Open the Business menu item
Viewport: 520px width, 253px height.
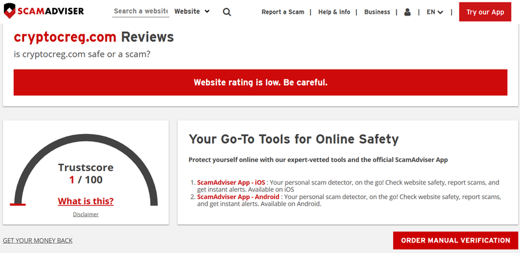pyautogui.click(x=377, y=12)
